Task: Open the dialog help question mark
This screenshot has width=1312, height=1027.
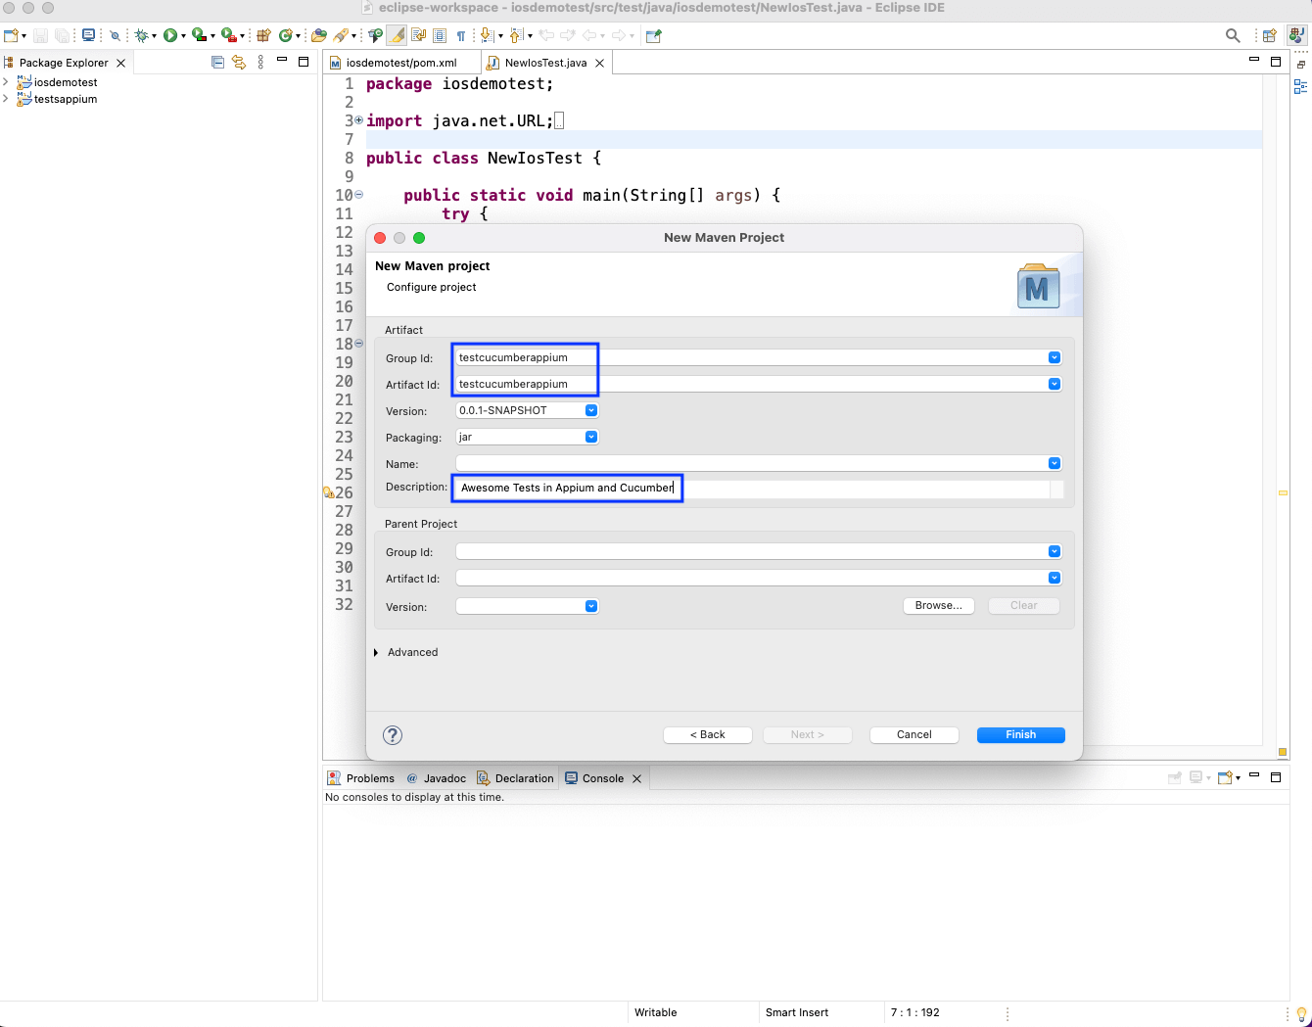Action: pyautogui.click(x=393, y=735)
